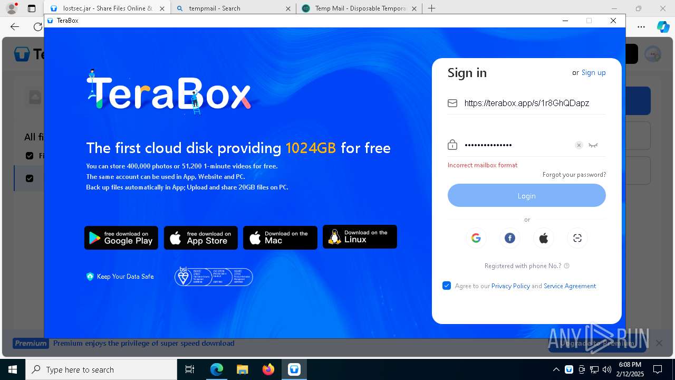The height and width of the screenshot is (380, 675).
Task: Open the Service Agreement link
Action: (570, 286)
